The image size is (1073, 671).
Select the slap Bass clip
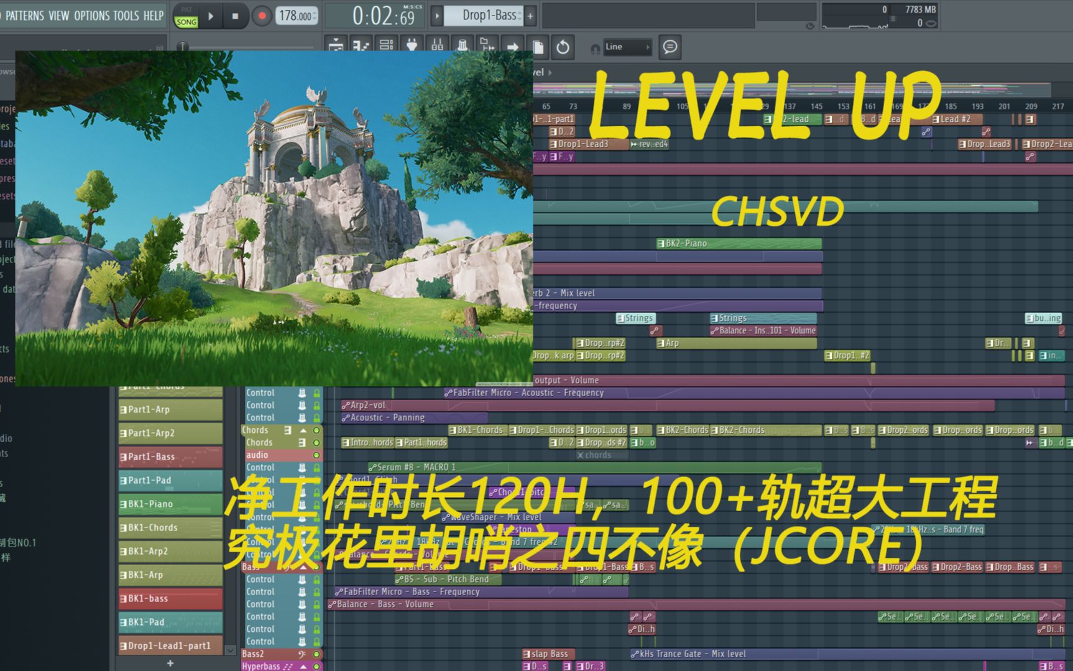tap(548, 654)
